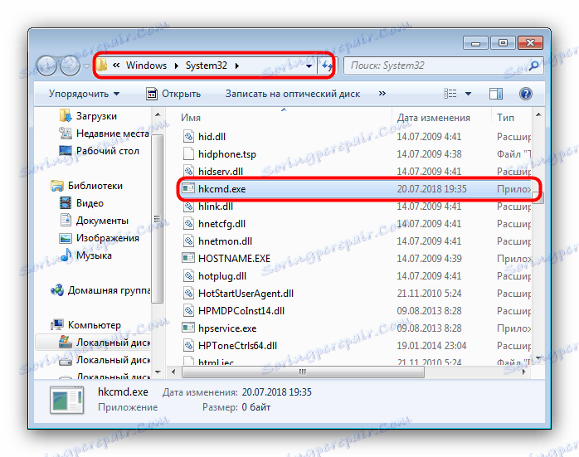
Task: Click the hotplug.dll gear file icon
Action: point(188,275)
